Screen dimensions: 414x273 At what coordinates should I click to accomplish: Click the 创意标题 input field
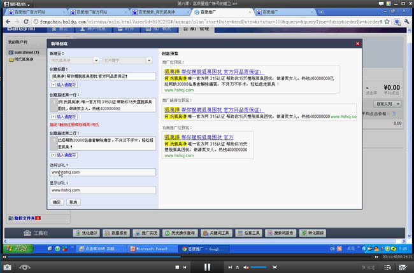(x=103, y=76)
